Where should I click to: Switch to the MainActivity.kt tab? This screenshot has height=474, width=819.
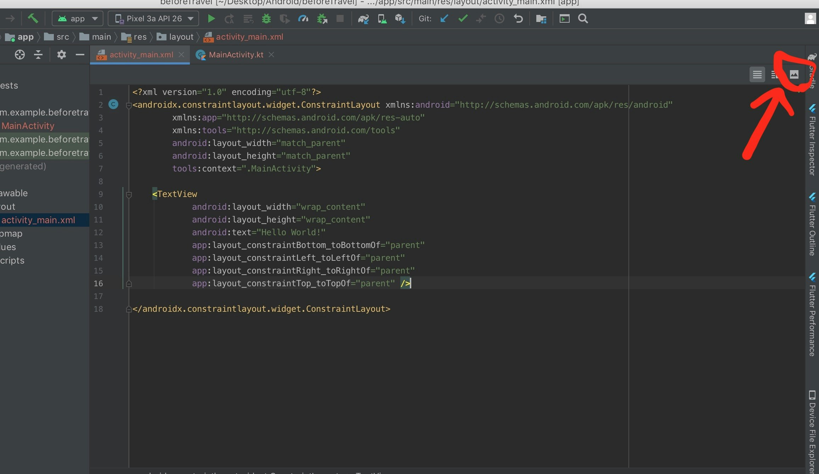(236, 55)
